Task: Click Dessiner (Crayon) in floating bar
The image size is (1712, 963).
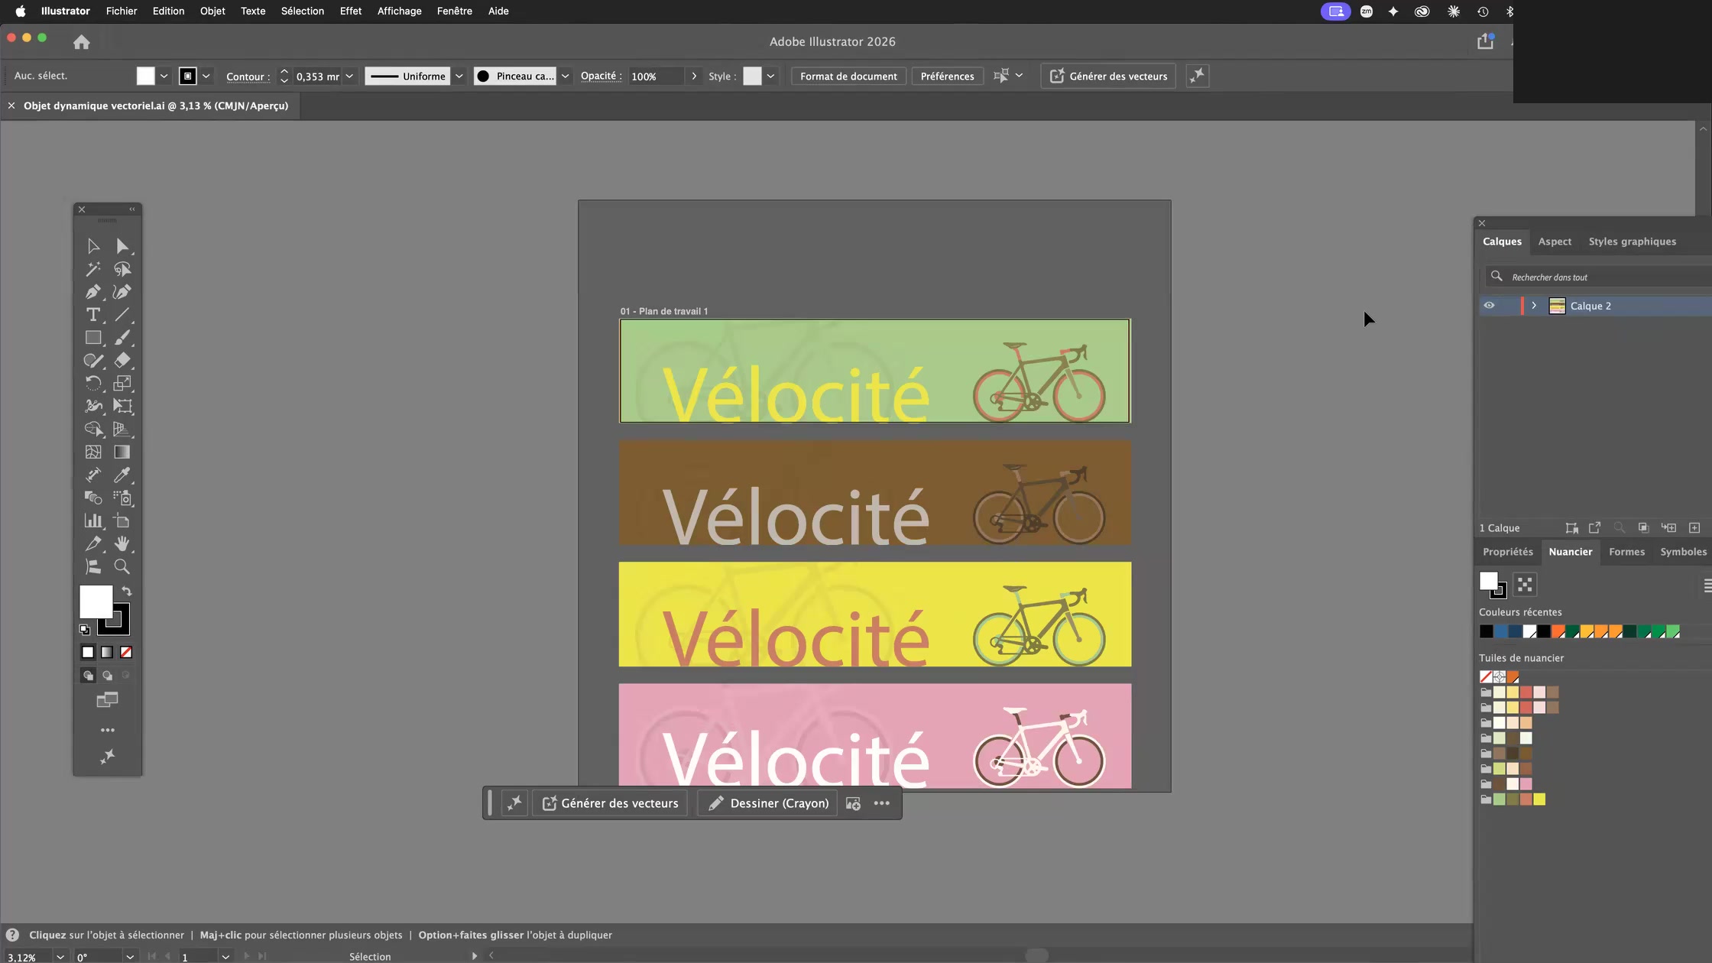Action: [768, 803]
